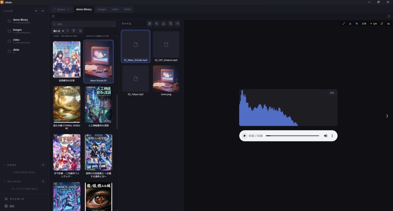
Task: Switch to the Queue tab
Action: pyautogui.click(x=61, y=9)
